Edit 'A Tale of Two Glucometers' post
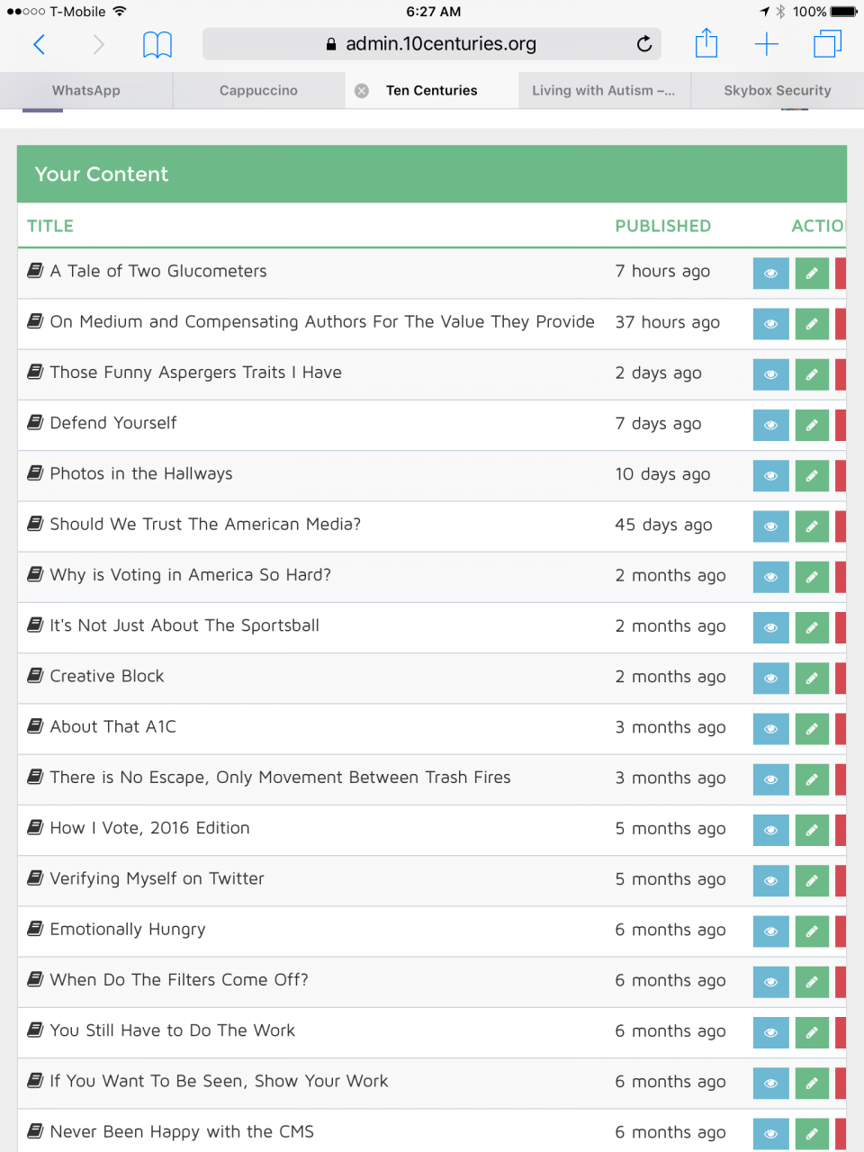Screen dimensions: 864x1152 [811, 274]
